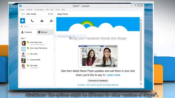Click the Skype logo in the title bar
Screen dimensions: 175x98
click(21, 6)
